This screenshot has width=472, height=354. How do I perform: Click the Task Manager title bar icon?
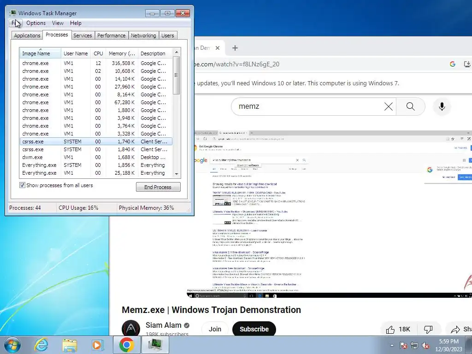point(13,13)
